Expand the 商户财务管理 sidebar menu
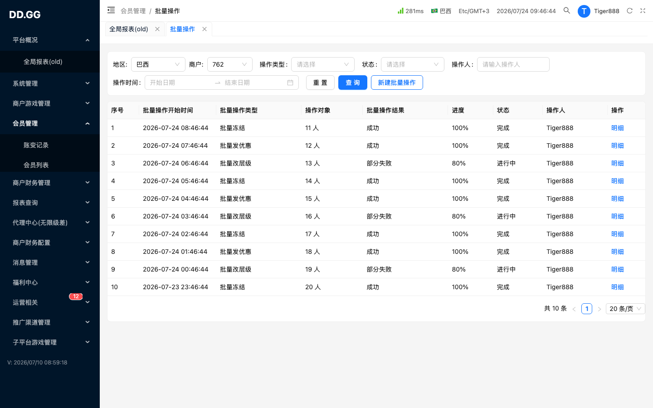 tap(50, 183)
